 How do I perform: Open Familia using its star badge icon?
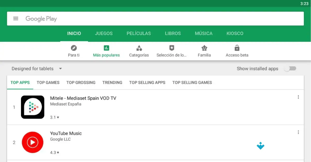[x=204, y=48]
